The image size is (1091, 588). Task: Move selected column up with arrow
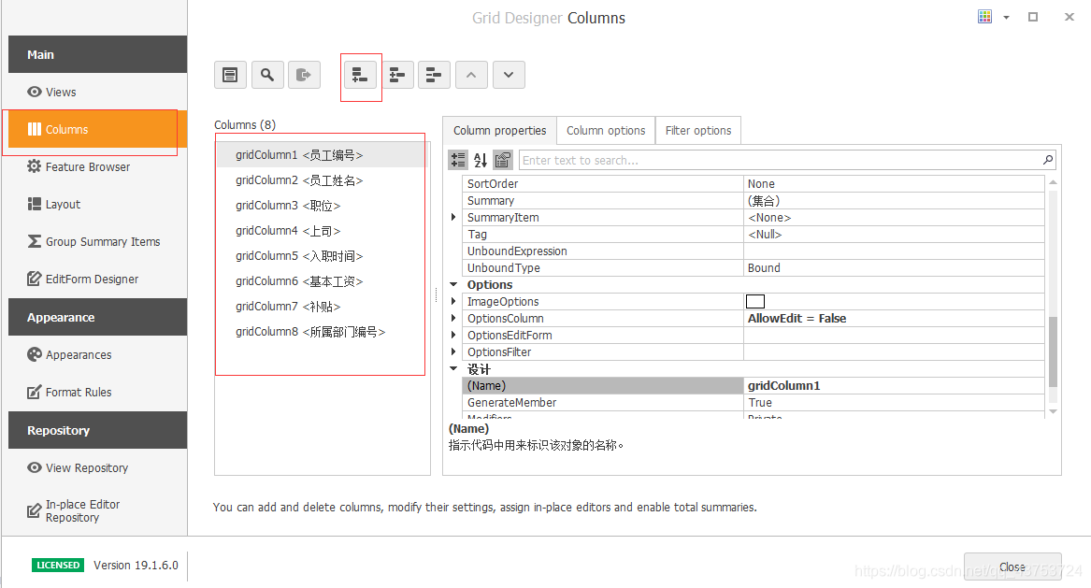[471, 75]
